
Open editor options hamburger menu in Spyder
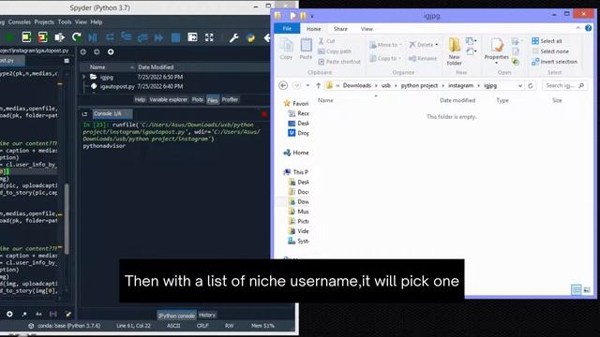click(x=67, y=60)
